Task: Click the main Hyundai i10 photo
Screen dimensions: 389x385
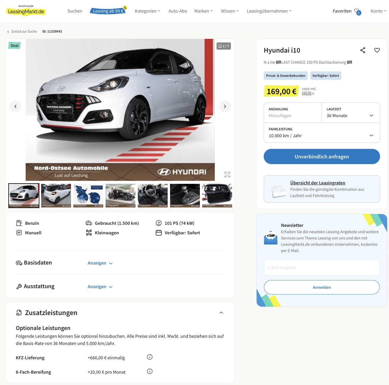Action: coord(120,110)
